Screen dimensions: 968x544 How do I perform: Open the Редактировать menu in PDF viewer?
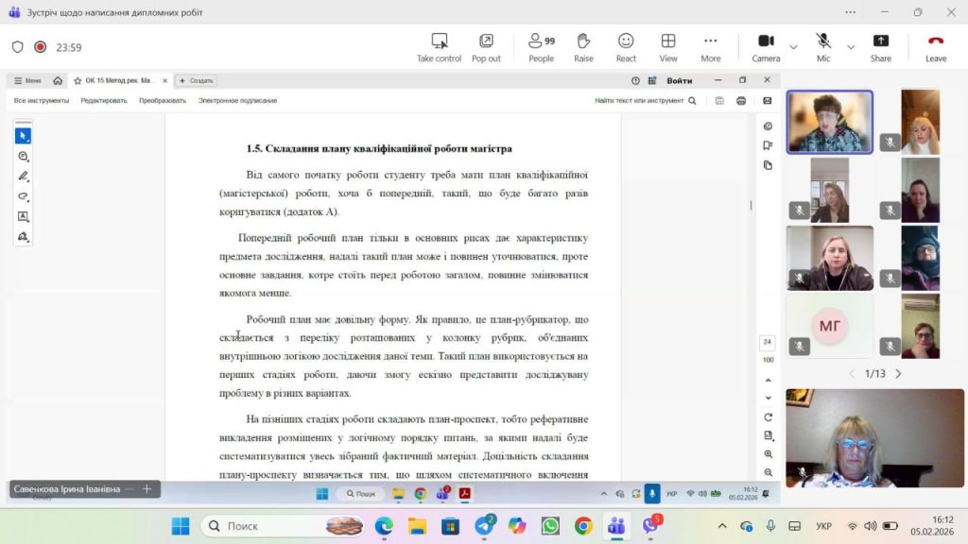click(104, 100)
